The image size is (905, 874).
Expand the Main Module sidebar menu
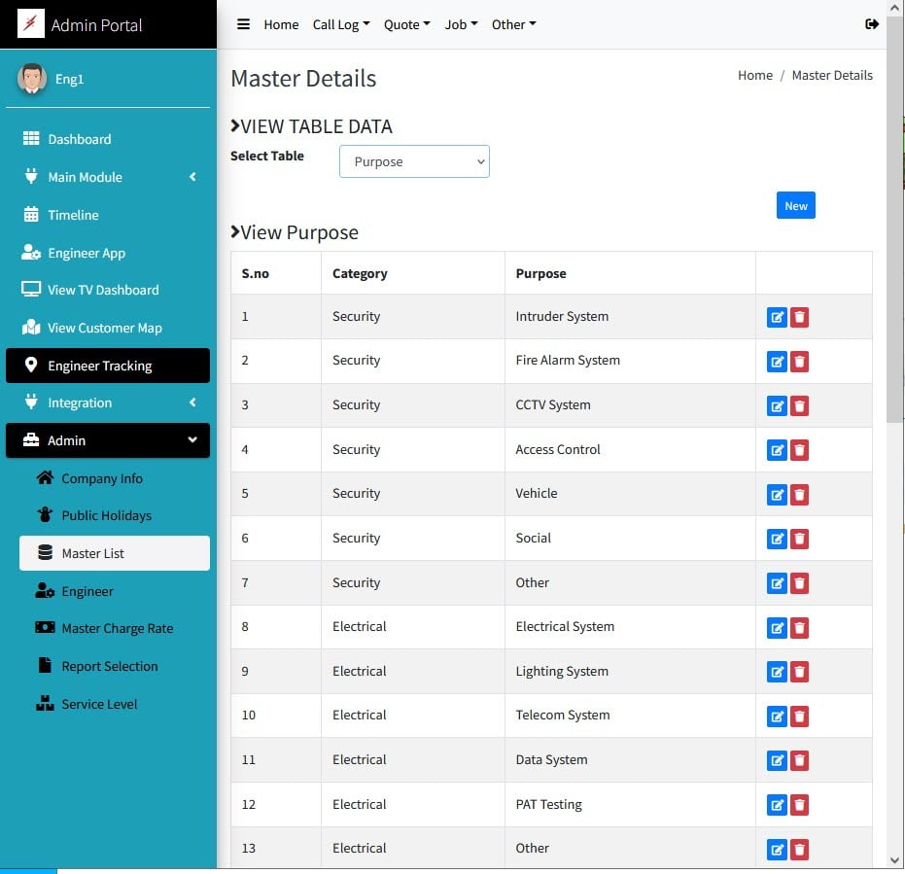[x=108, y=177]
